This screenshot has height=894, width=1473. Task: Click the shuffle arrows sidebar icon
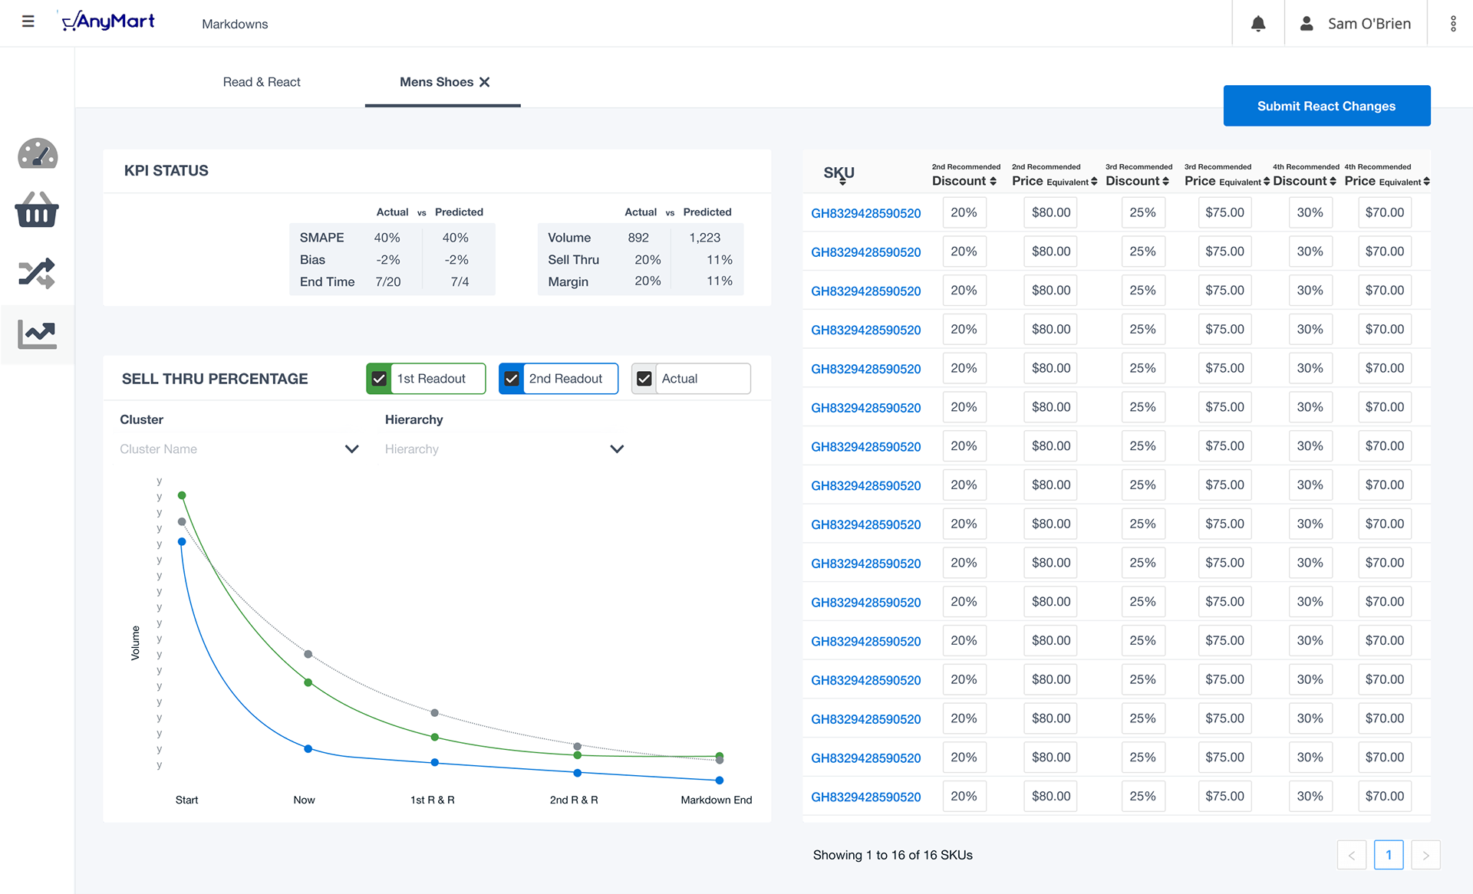point(37,273)
